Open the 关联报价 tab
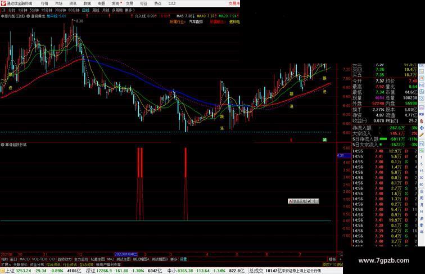 coord(20,264)
